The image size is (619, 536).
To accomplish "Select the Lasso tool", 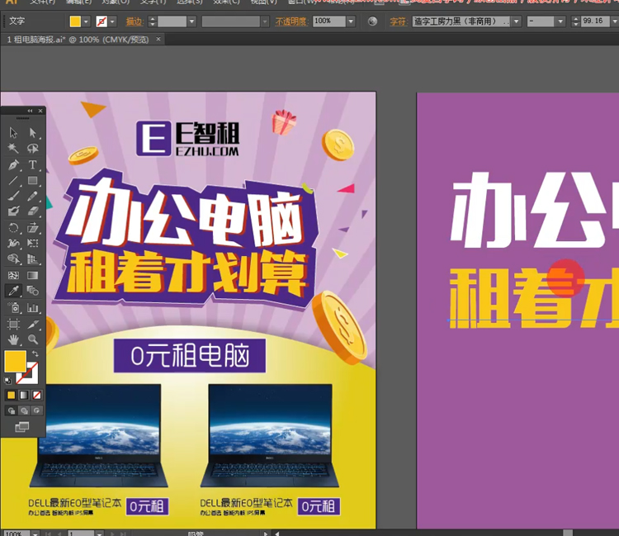I will (x=33, y=148).
